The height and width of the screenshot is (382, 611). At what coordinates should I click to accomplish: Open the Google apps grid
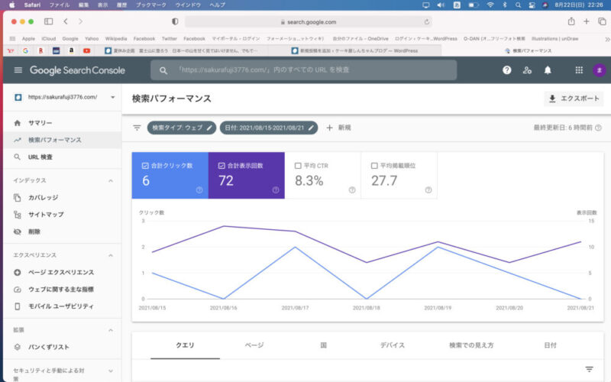(579, 70)
